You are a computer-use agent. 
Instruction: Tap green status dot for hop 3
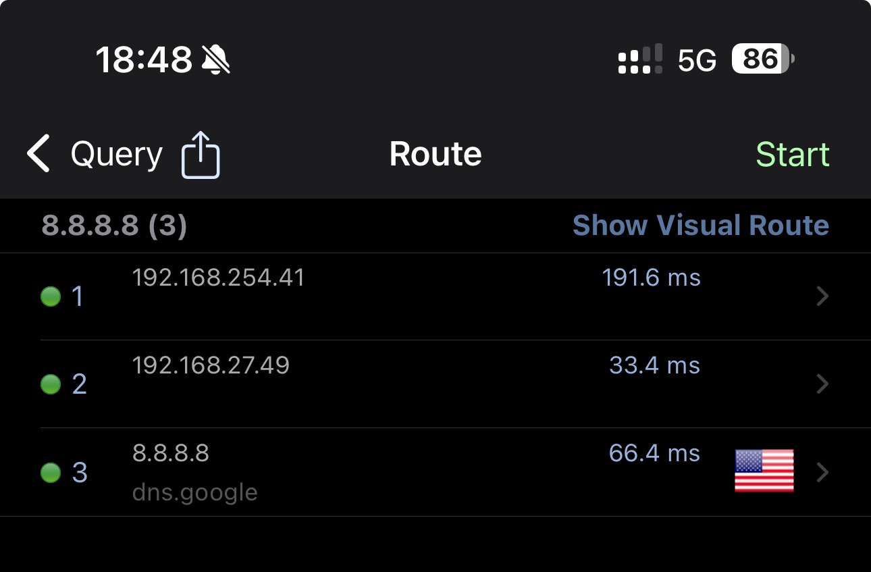[51, 472]
